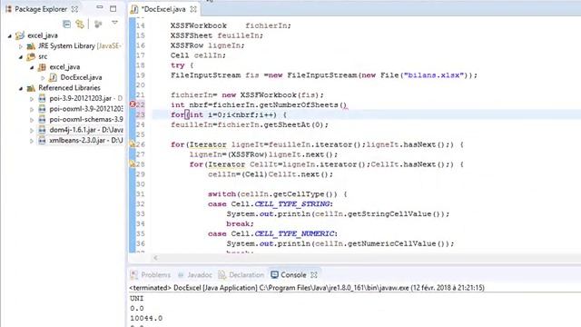Select DocExcel.java in Package Explorer
The height and width of the screenshot is (327, 581).
(x=81, y=77)
